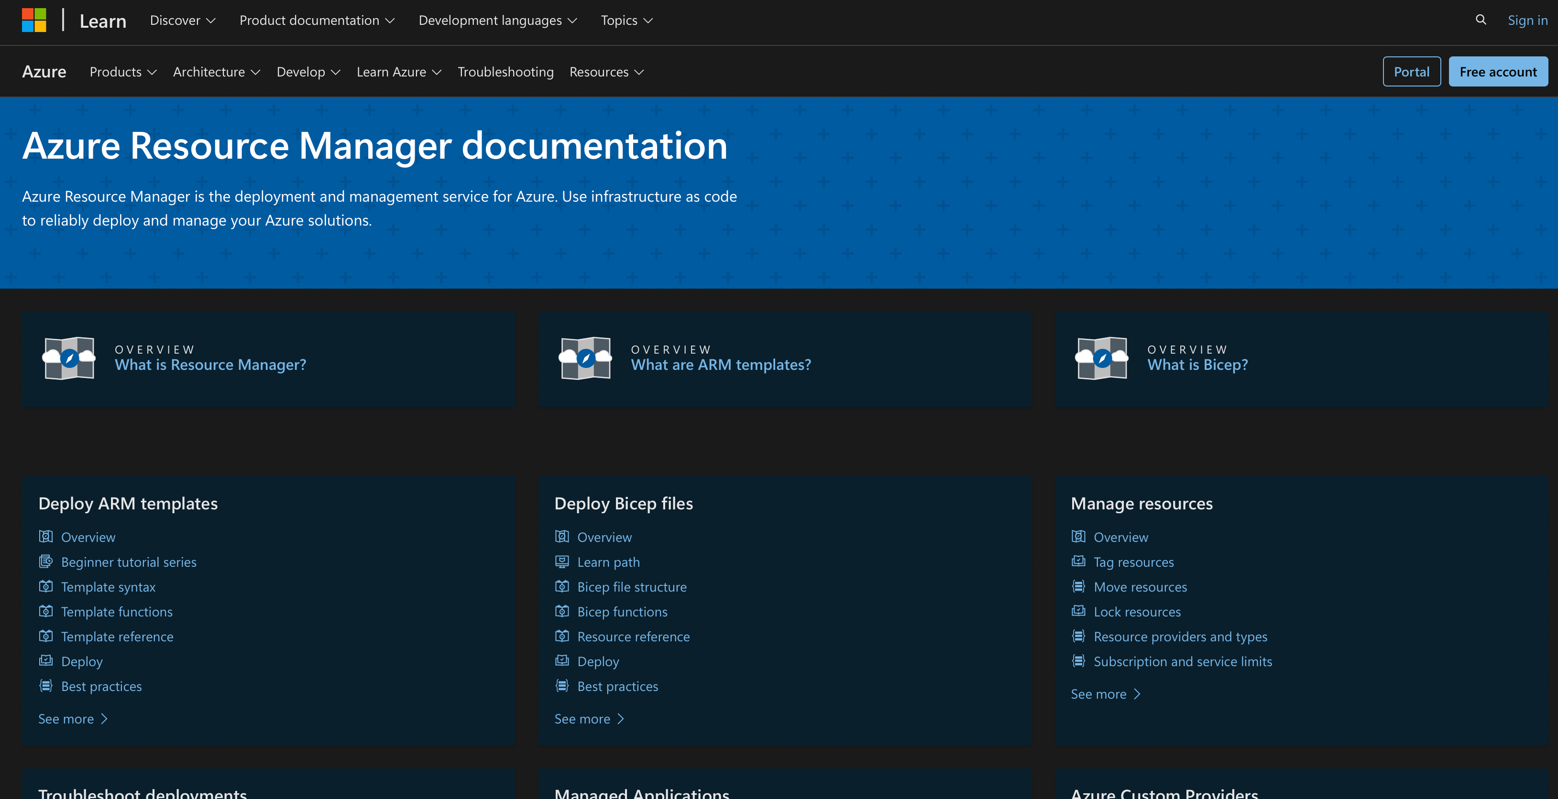
Task: Click the Learn site title
Action: point(103,21)
